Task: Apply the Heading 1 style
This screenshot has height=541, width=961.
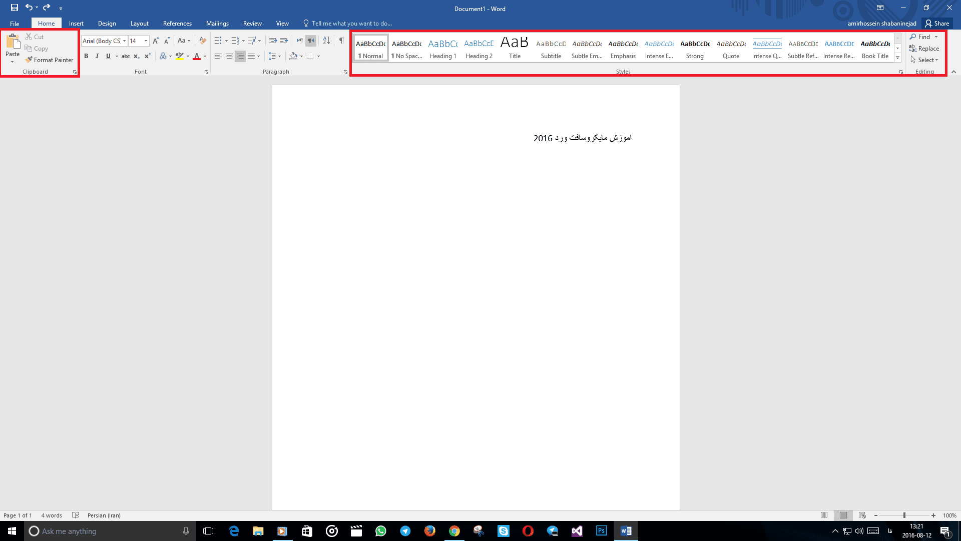Action: pos(442,48)
